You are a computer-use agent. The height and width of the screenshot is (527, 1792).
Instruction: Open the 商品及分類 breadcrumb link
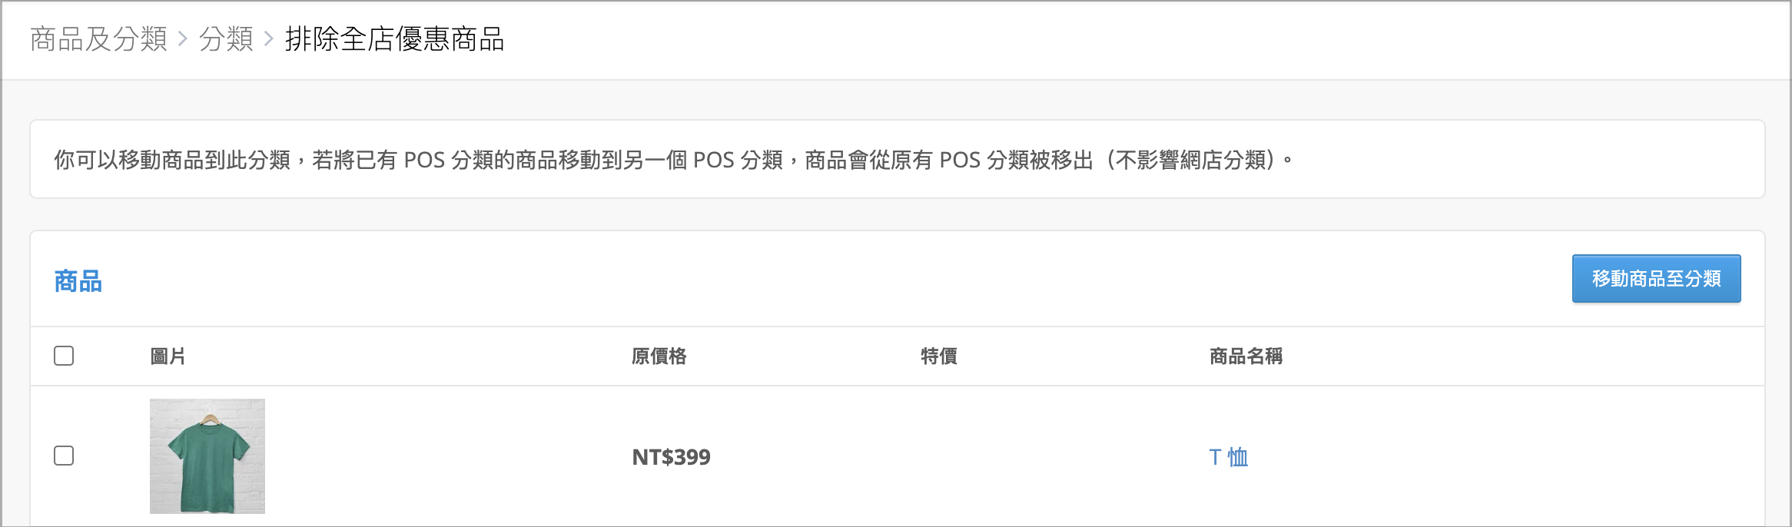pos(98,38)
